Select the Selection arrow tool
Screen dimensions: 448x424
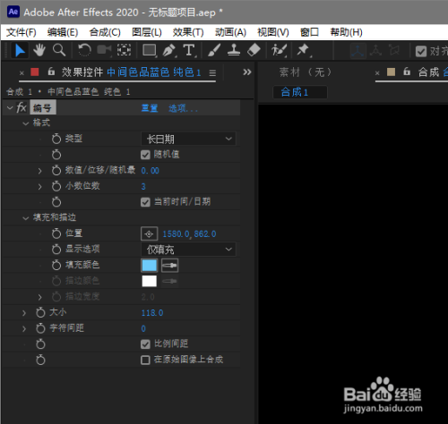[20, 50]
